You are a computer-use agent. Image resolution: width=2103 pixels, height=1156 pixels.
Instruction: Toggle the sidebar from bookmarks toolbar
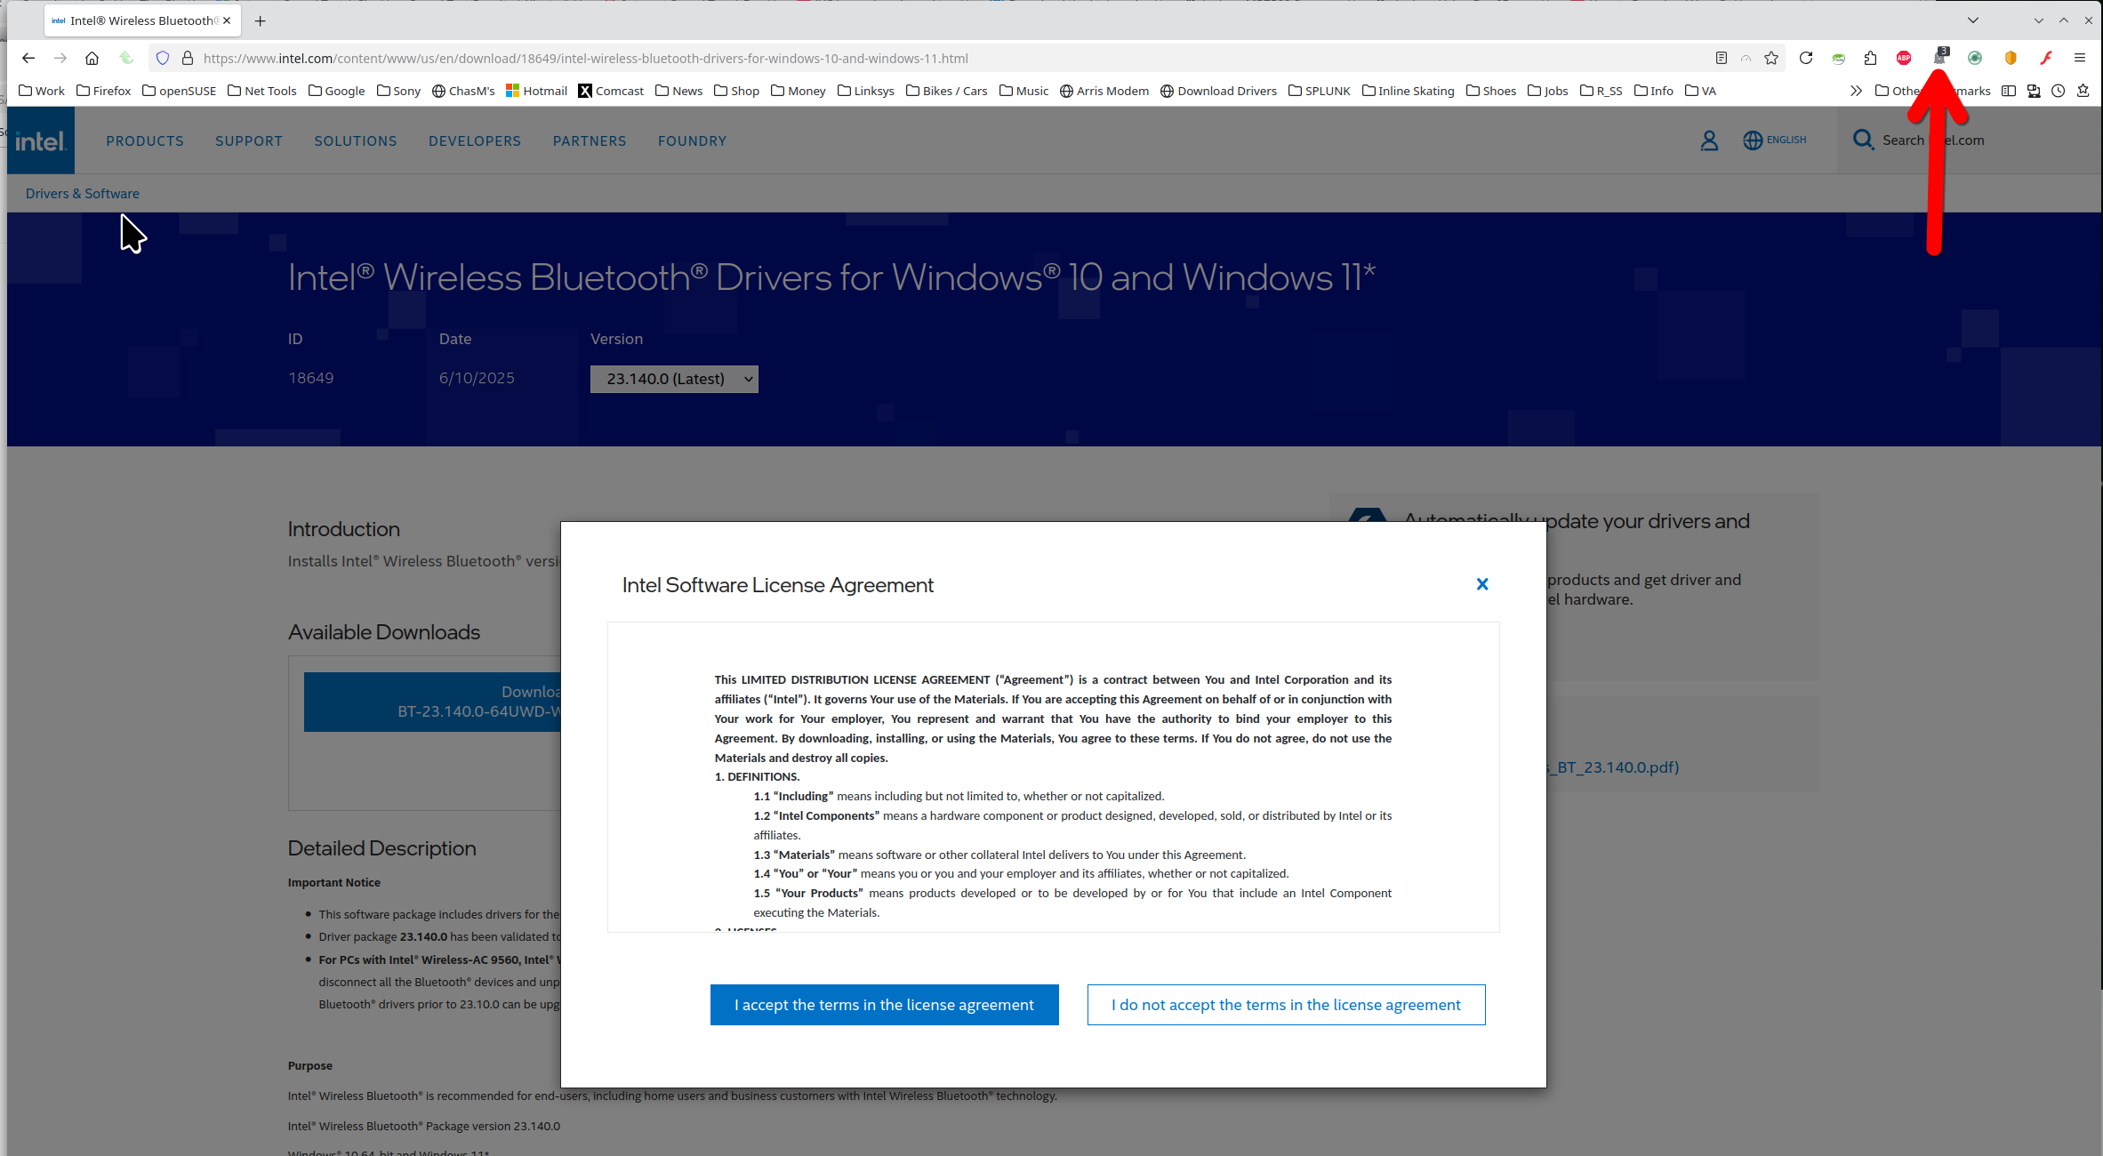click(2008, 91)
